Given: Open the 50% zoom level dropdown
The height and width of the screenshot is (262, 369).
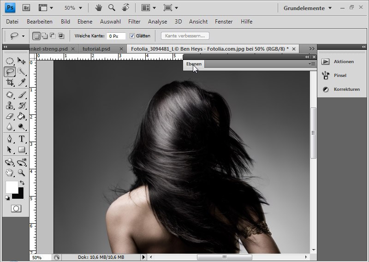Looking at the screenshot, I should (x=72, y=8).
